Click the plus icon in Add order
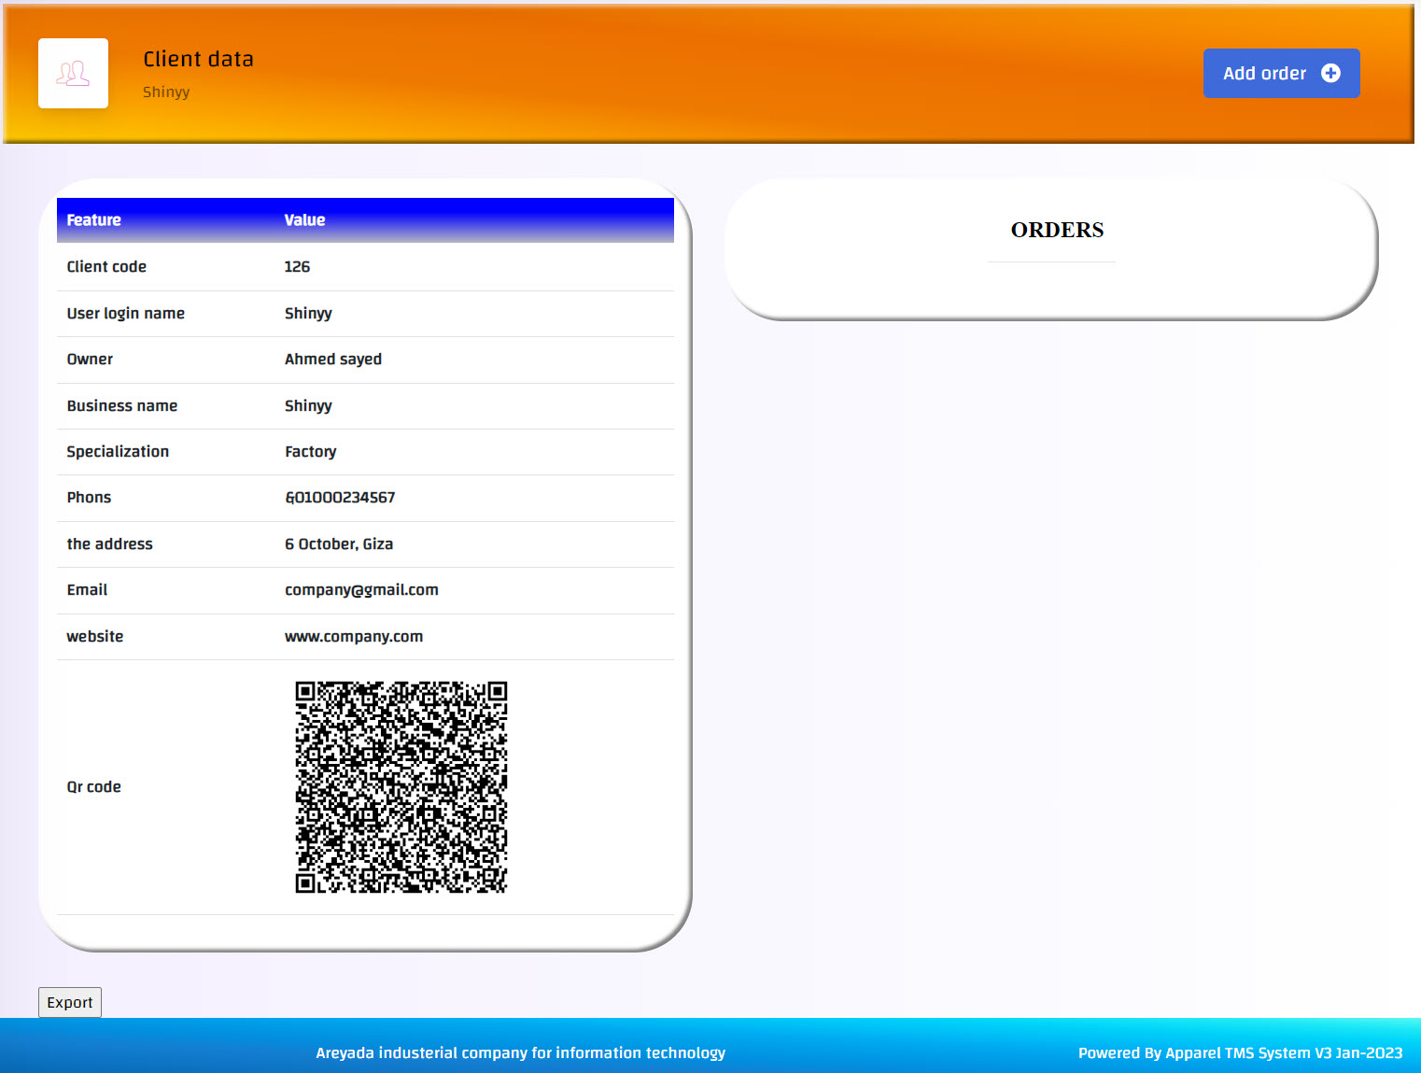This screenshot has width=1421, height=1073. coord(1330,73)
